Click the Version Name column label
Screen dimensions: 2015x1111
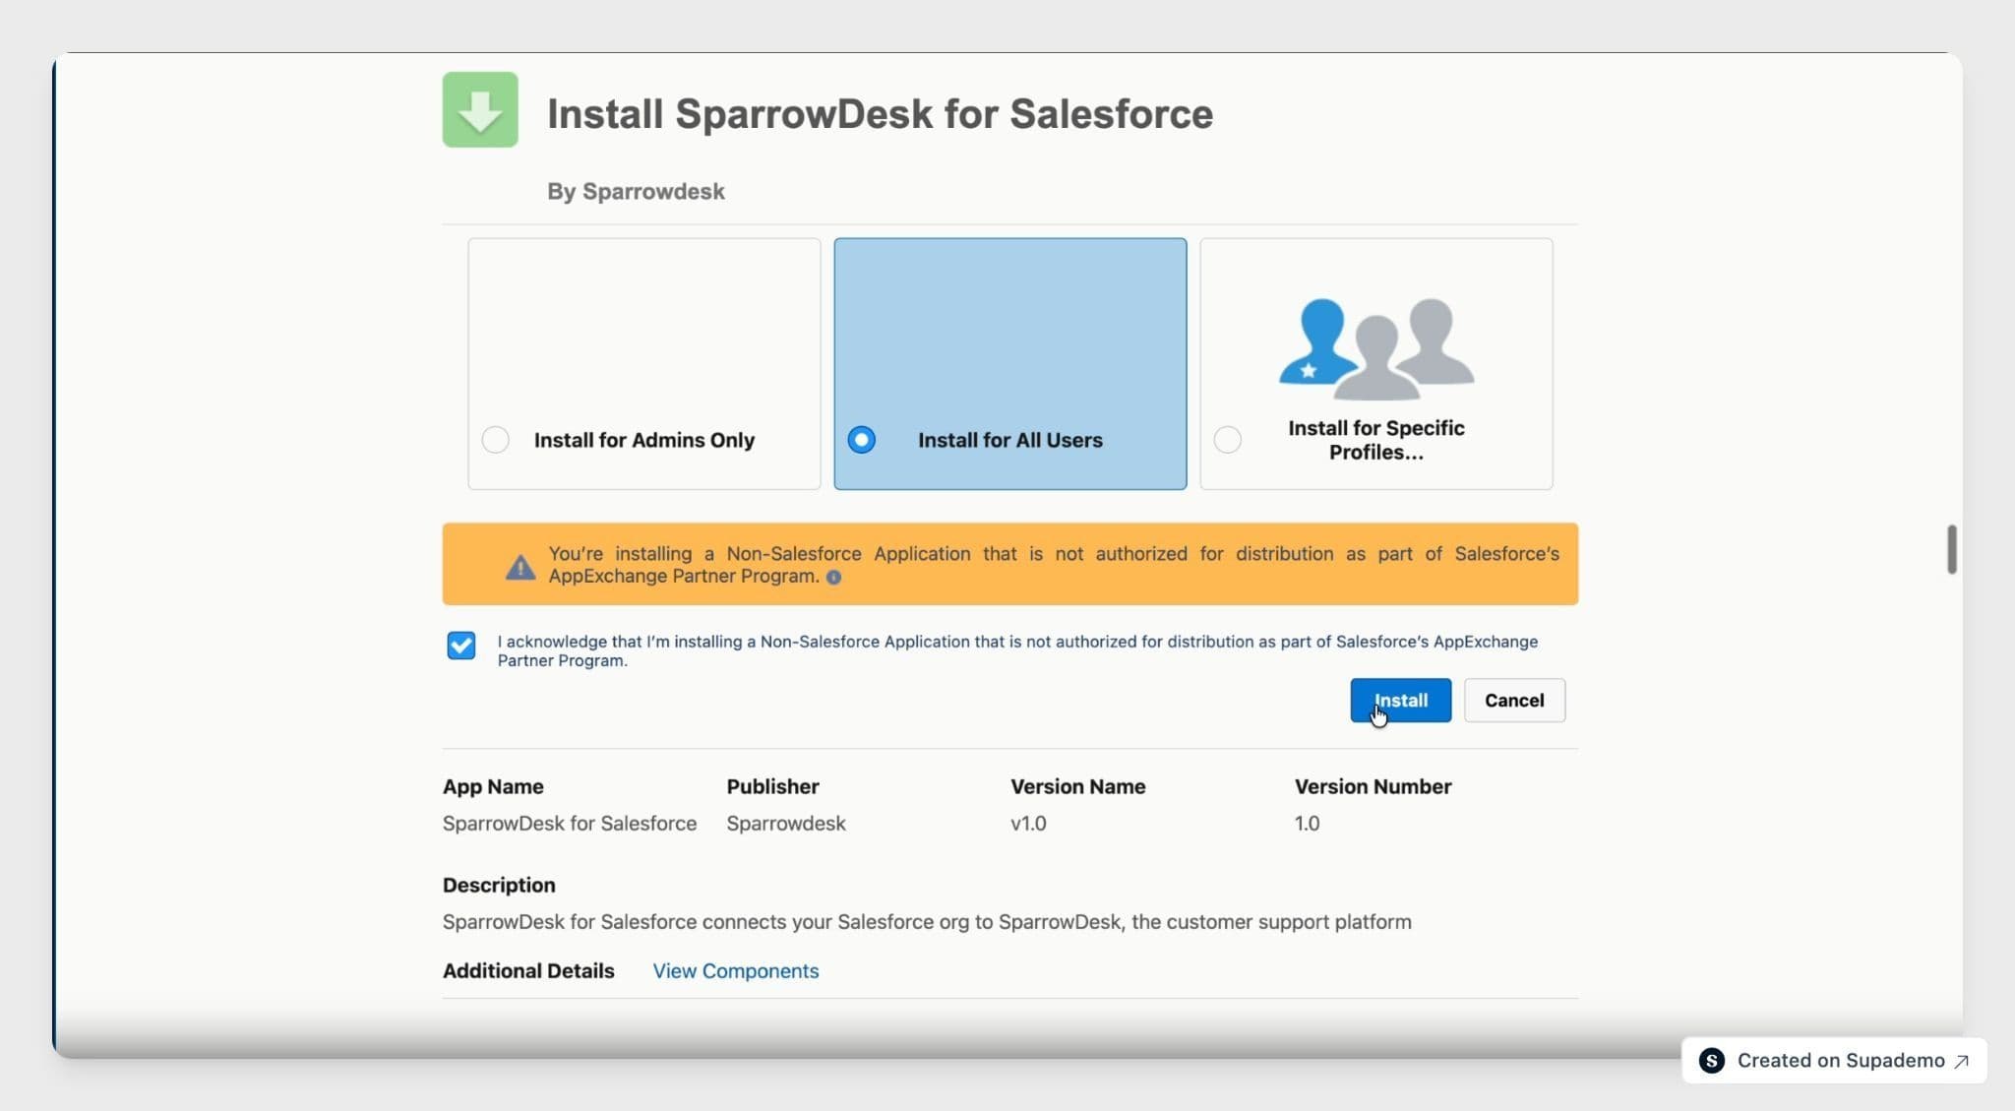pyautogui.click(x=1077, y=786)
